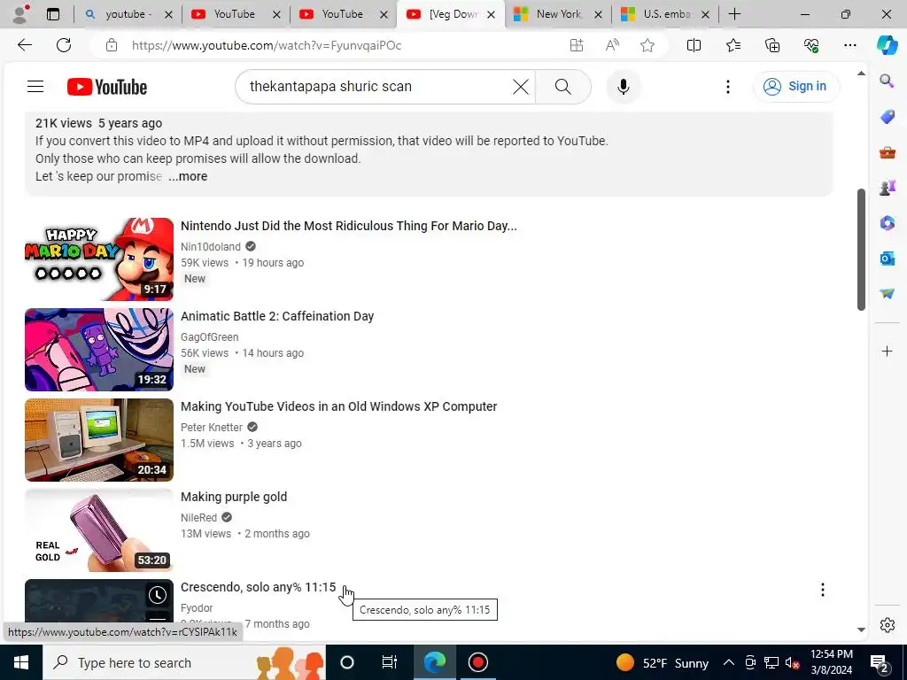Open Edge profile avatar
This screenshot has height=680, width=907.
21,14
